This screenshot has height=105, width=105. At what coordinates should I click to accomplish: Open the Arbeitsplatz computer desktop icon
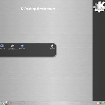2,46
